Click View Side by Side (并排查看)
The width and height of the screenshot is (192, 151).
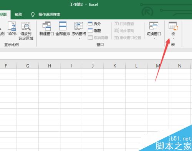point(124,24)
